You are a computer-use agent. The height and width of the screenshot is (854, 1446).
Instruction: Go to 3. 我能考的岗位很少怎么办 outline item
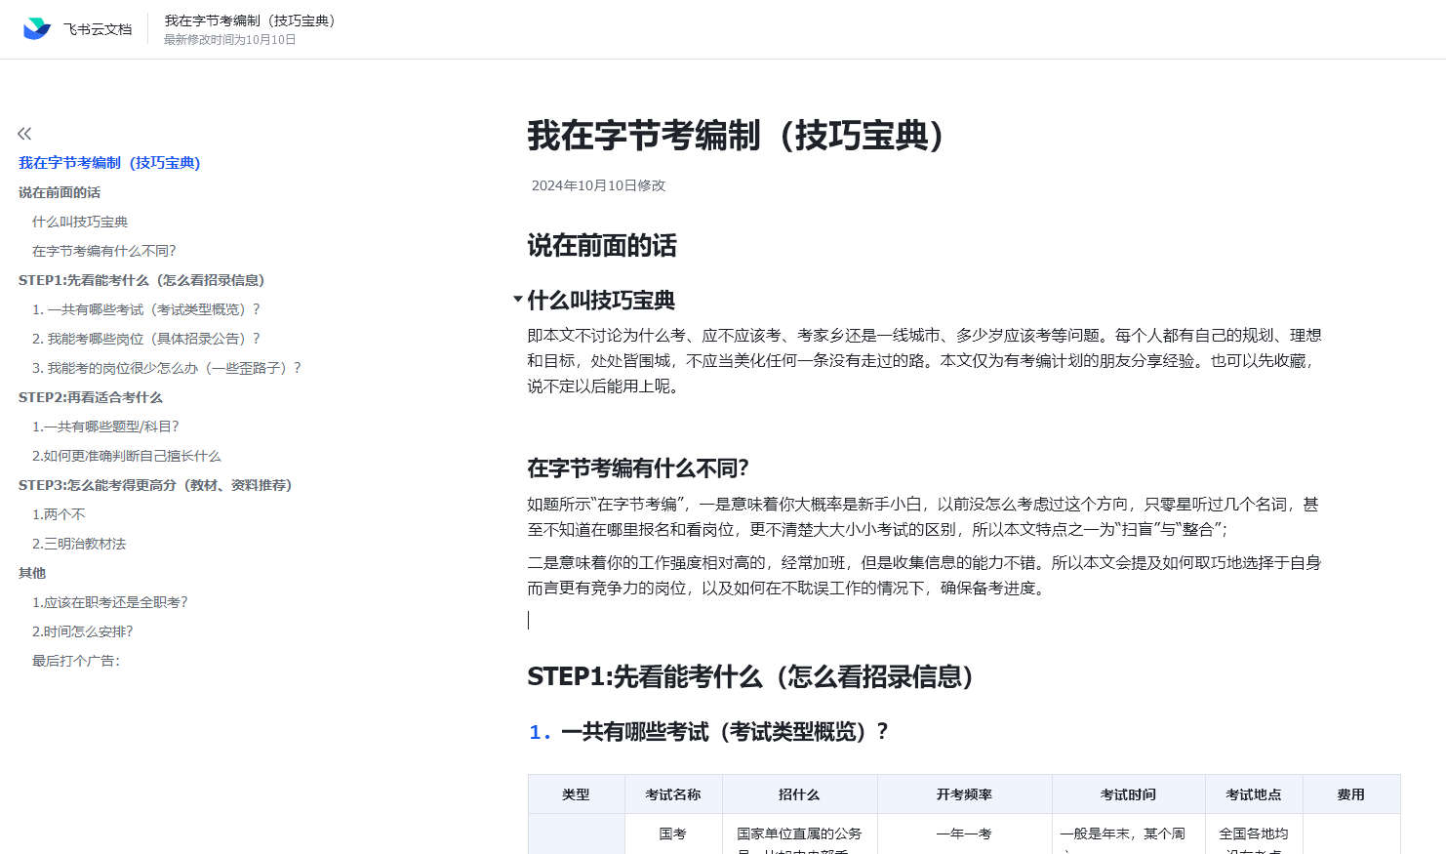pos(167,368)
